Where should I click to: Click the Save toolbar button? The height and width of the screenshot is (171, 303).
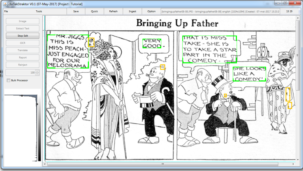coord(76,11)
